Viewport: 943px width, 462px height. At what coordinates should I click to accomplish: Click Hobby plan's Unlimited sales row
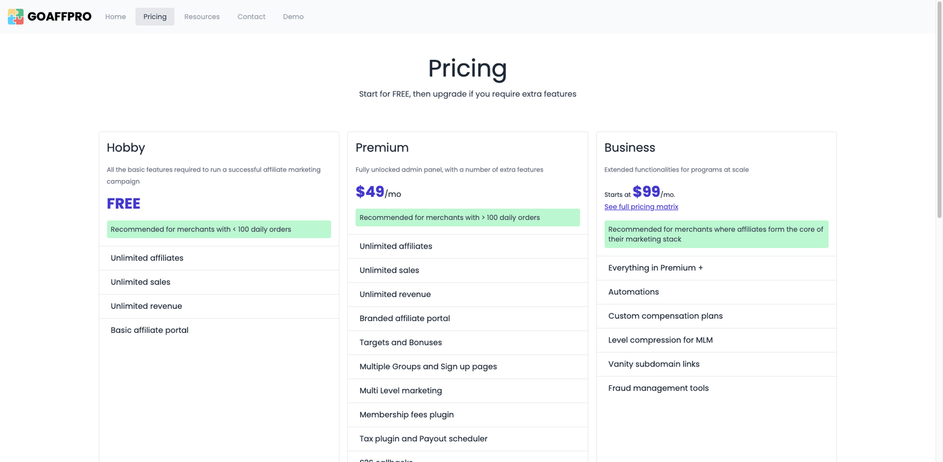[x=219, y=282]
